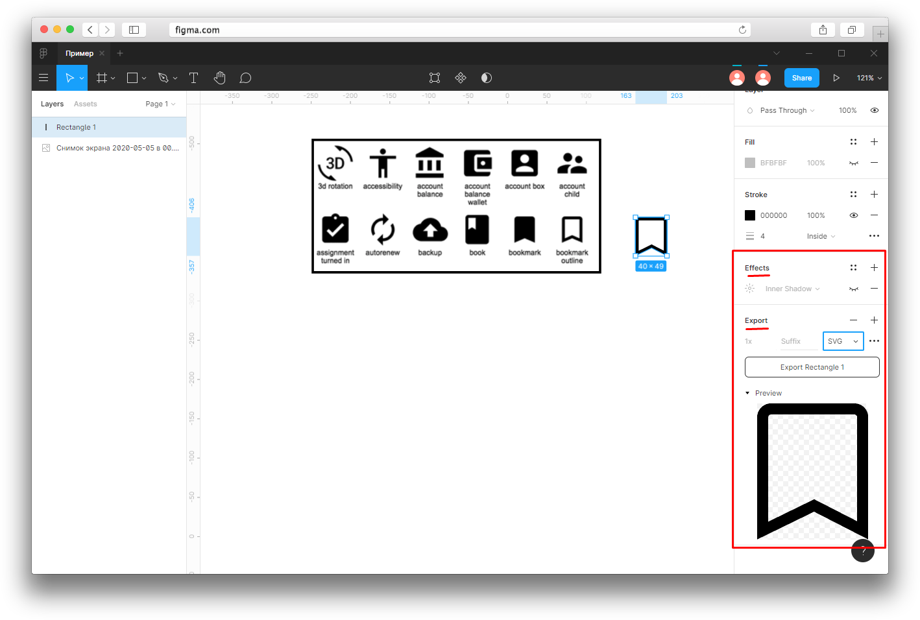Activate the Comment tool

tap(245, 78)
